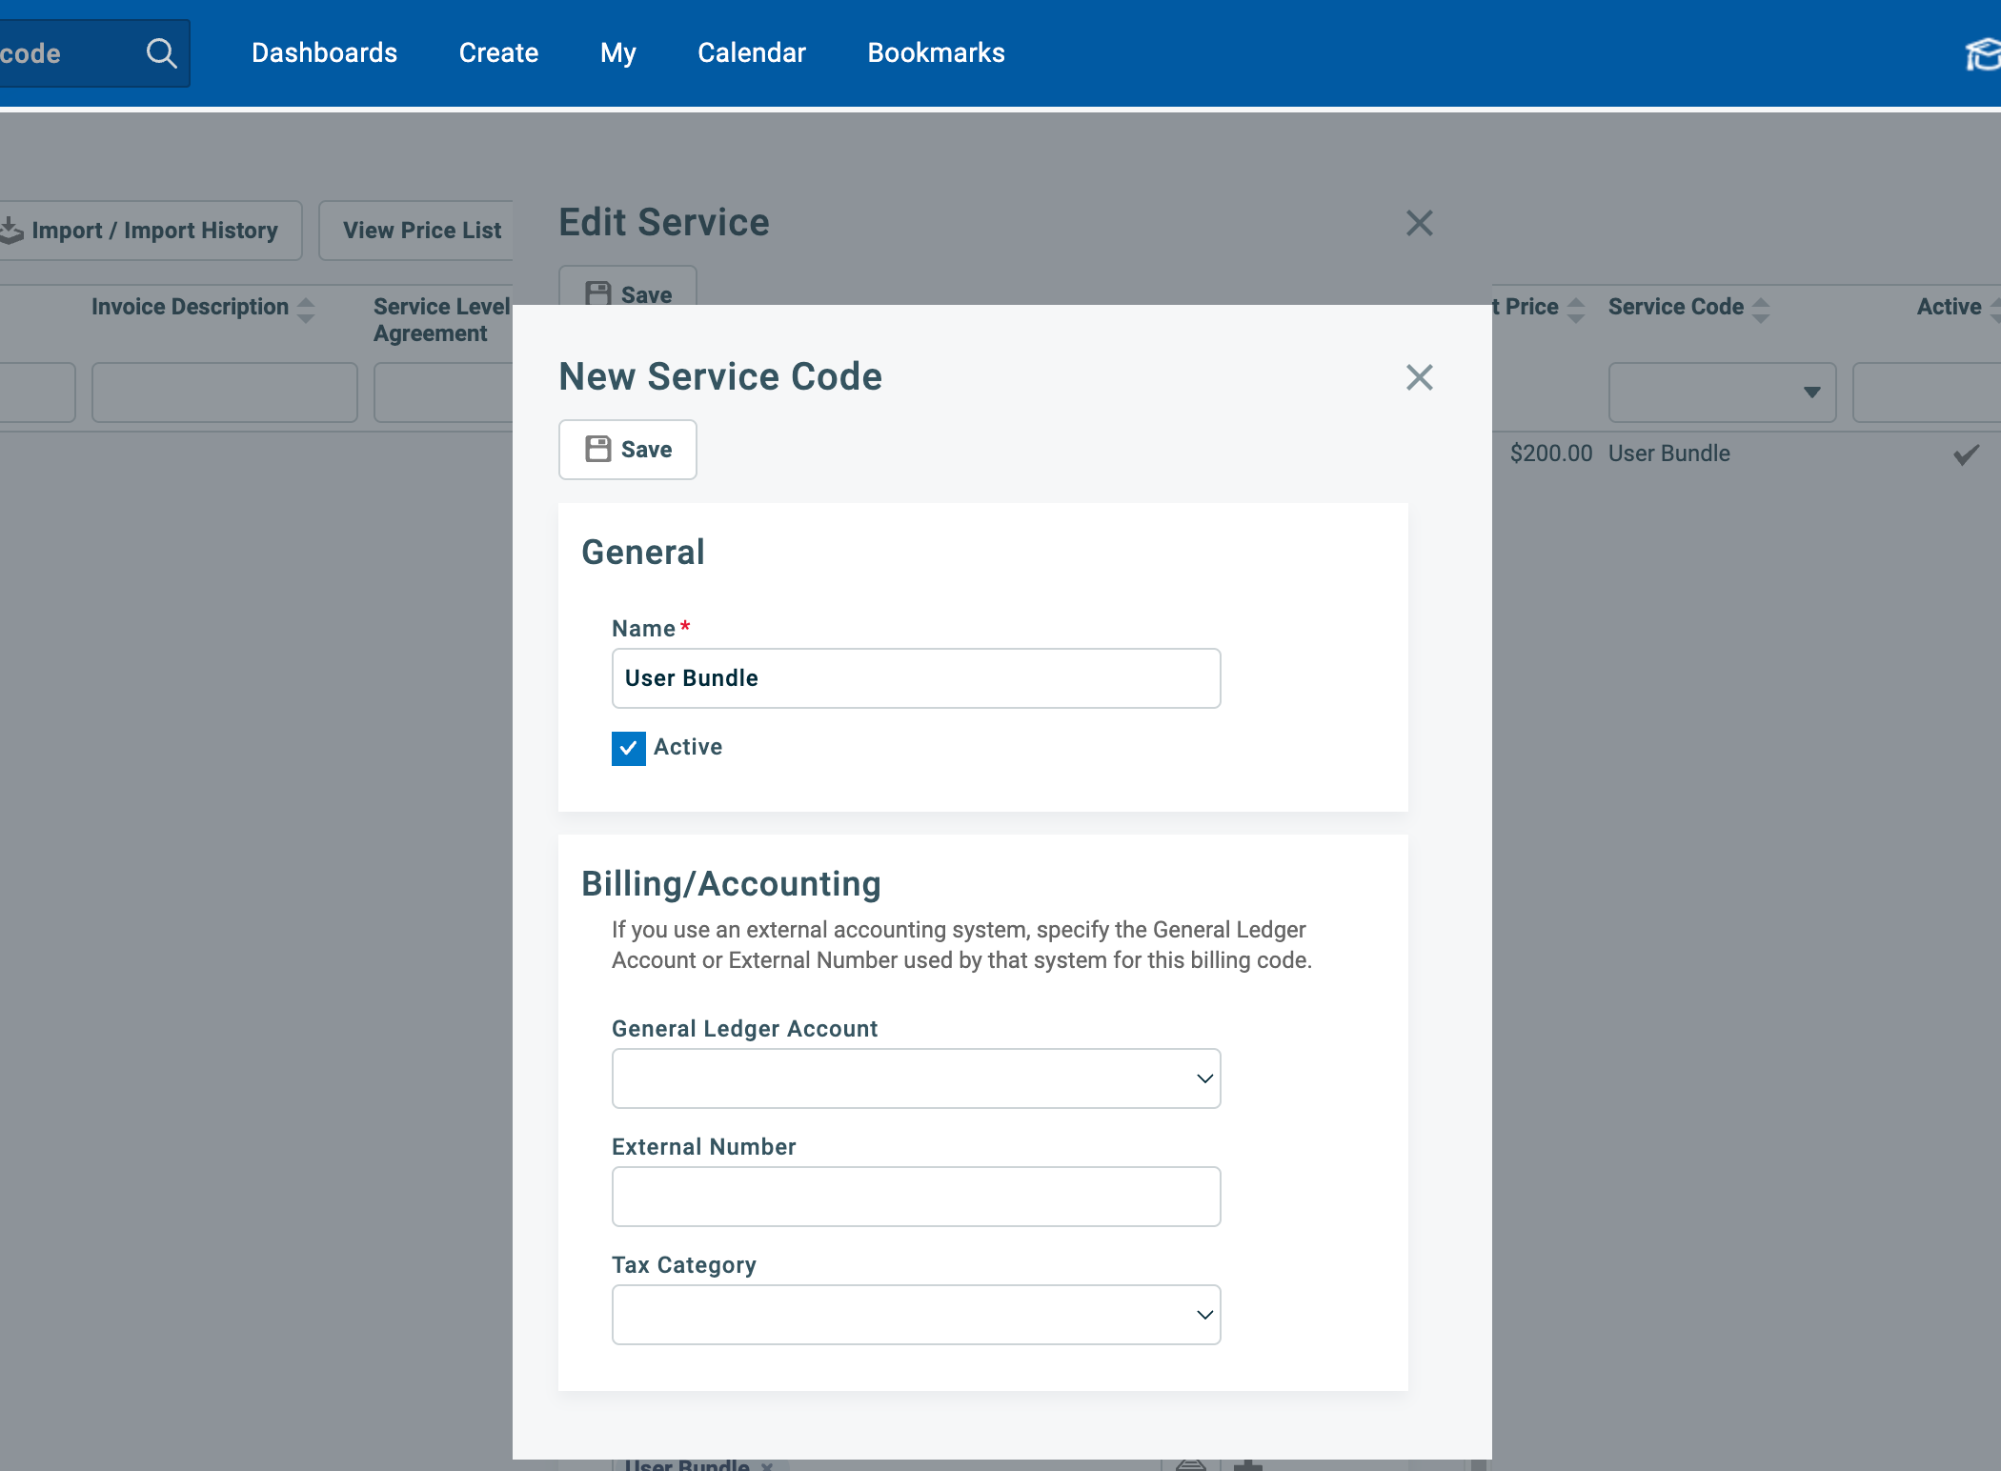
Task: Toggle the Active checkbox in General section
Action: (x=628, y=747)
